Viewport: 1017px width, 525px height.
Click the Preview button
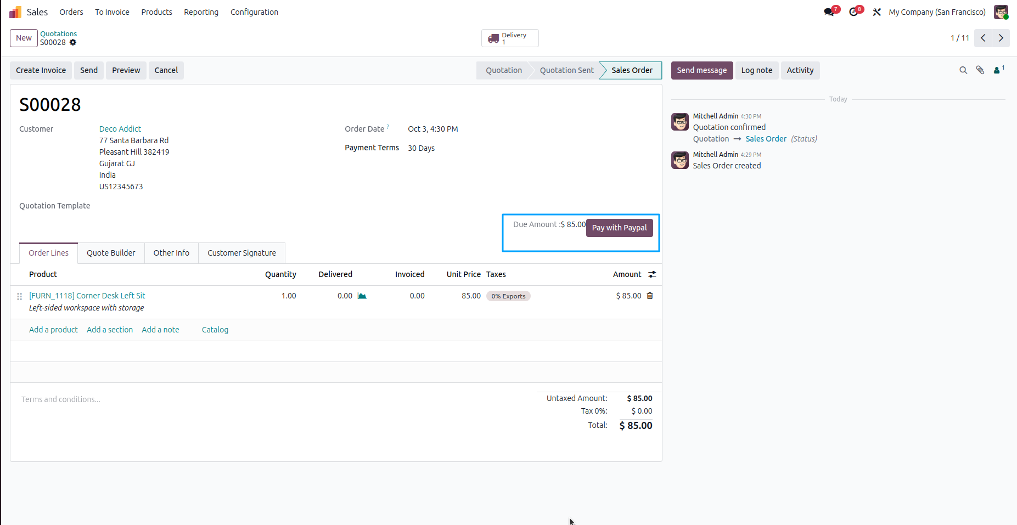pos(126,70)
